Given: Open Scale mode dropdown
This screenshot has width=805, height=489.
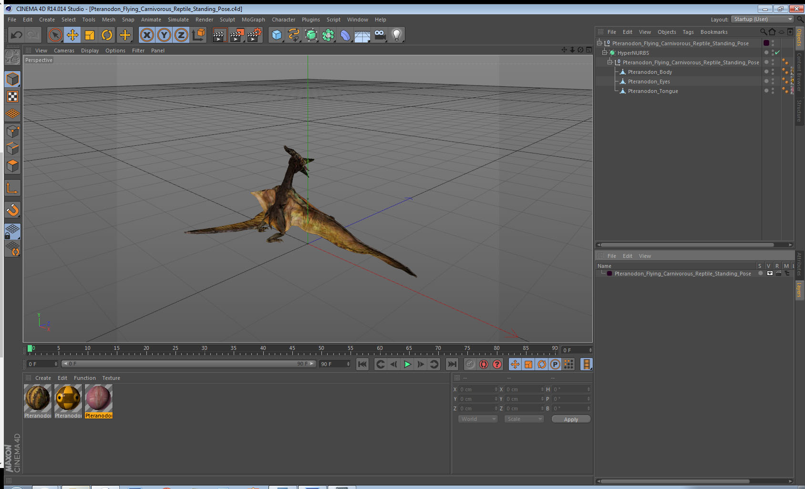Looking at the screenshot, I should pos(524,419).
